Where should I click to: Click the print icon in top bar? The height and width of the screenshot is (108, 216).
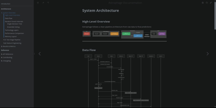pyautogui.click(x=203, y=3)
